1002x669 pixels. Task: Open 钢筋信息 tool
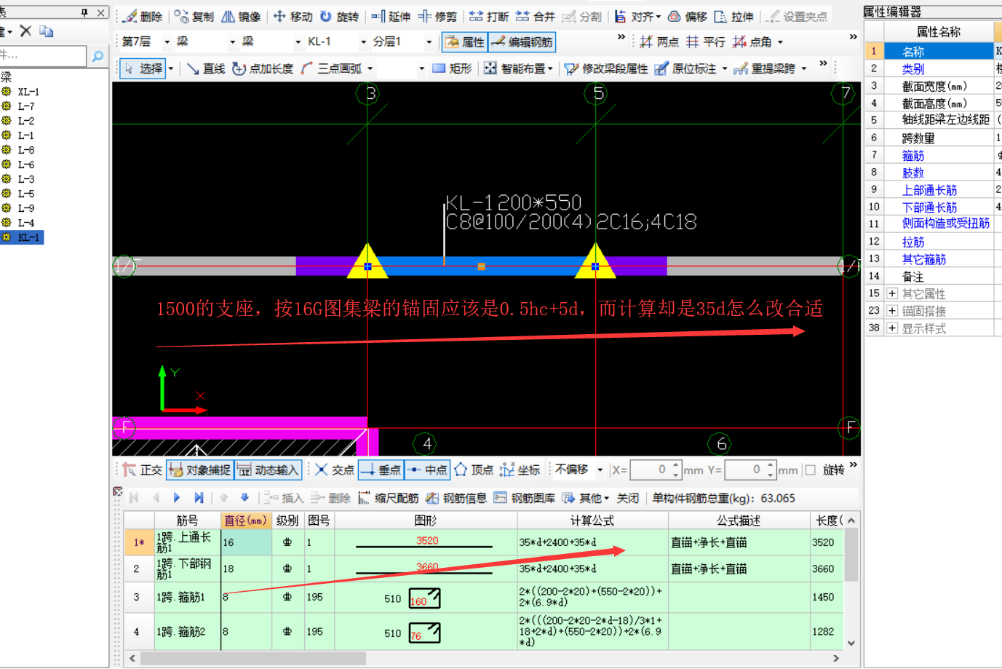456,498
